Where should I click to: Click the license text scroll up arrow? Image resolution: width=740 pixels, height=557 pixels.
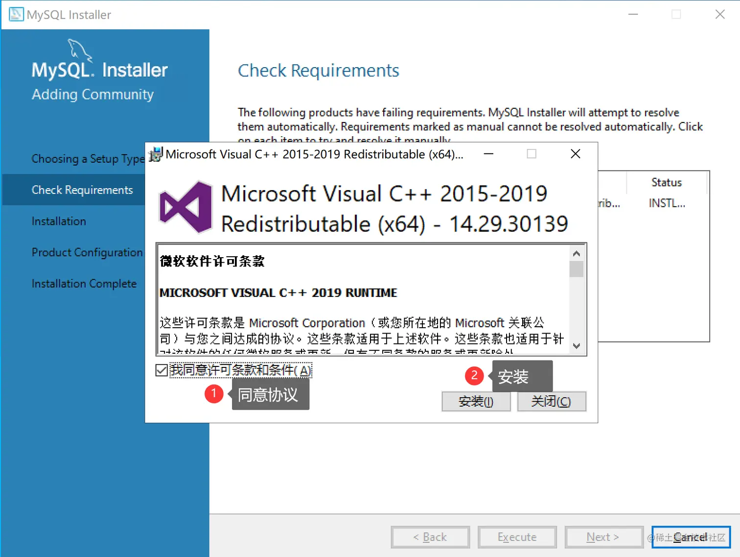577,254
